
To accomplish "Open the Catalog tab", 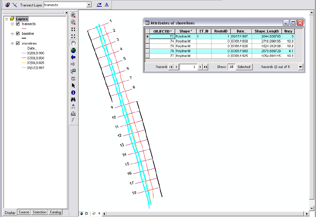I will pyautogui.click(x=56, y=212).
